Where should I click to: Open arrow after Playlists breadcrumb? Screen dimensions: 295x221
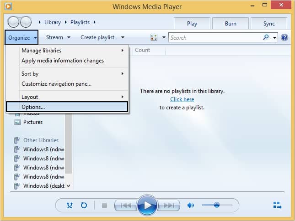point(95,22)
